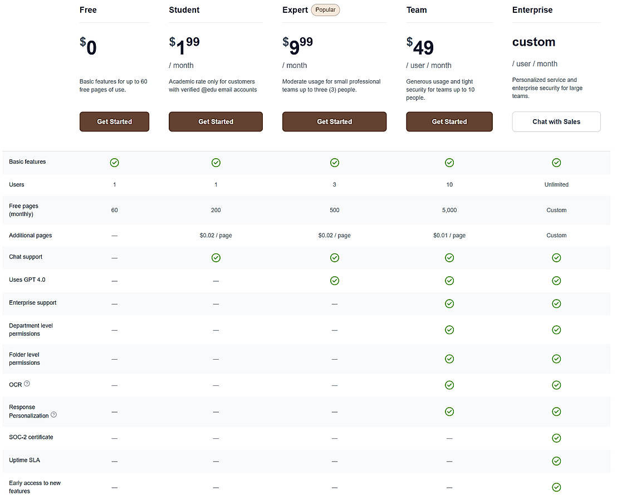
Task: Click 200 free pages in Student column
Action: tap(216, 210)
